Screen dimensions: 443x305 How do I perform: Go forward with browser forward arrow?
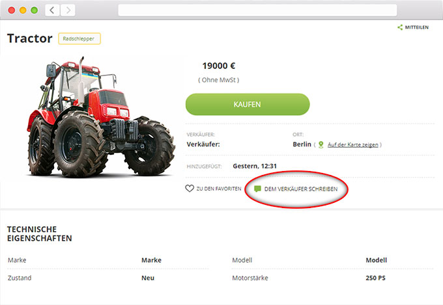point(68,10)
